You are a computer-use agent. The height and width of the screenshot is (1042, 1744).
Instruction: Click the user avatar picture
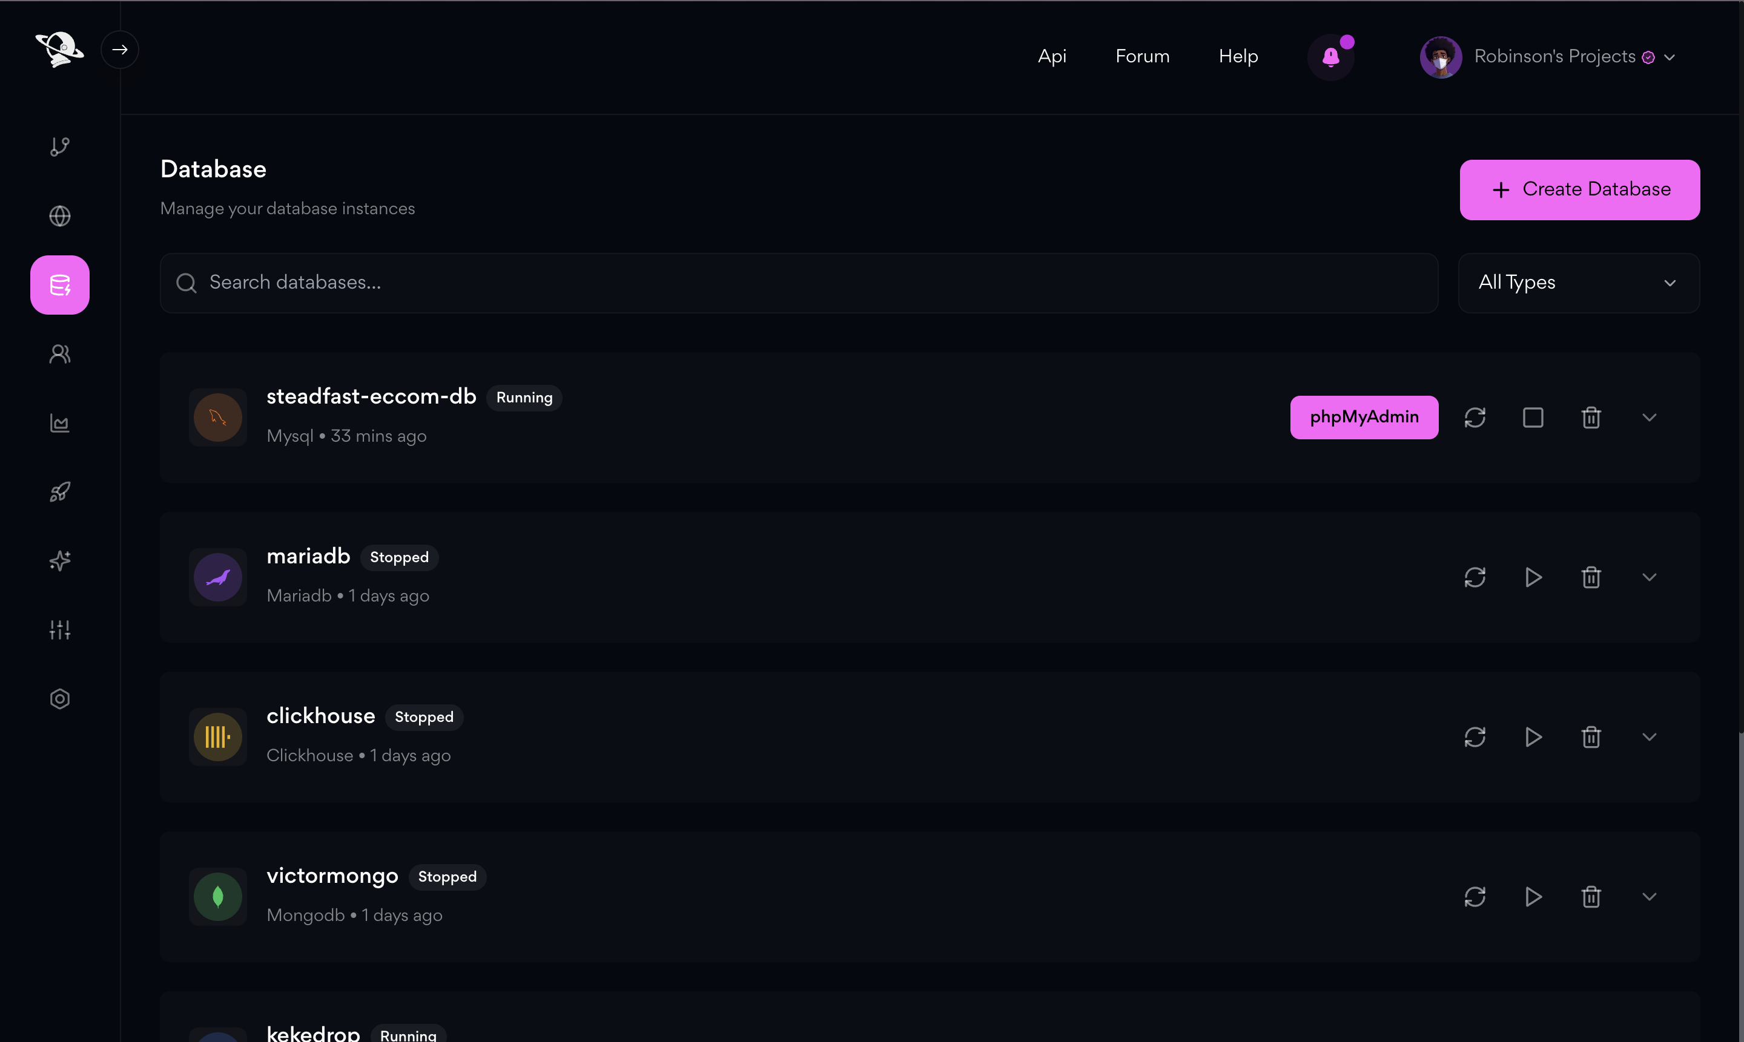tap(1441, 57)
